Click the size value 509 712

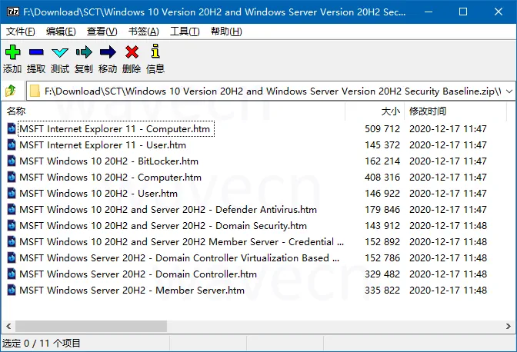pos(382,128)
